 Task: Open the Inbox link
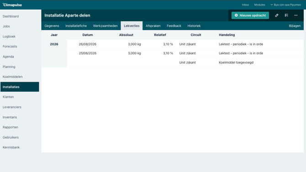pos(245,5)
